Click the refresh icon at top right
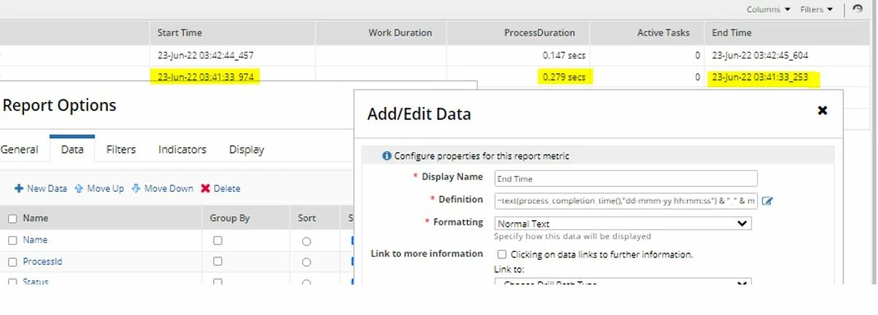The width and height of the screenshot is (878, 315). 857,9
